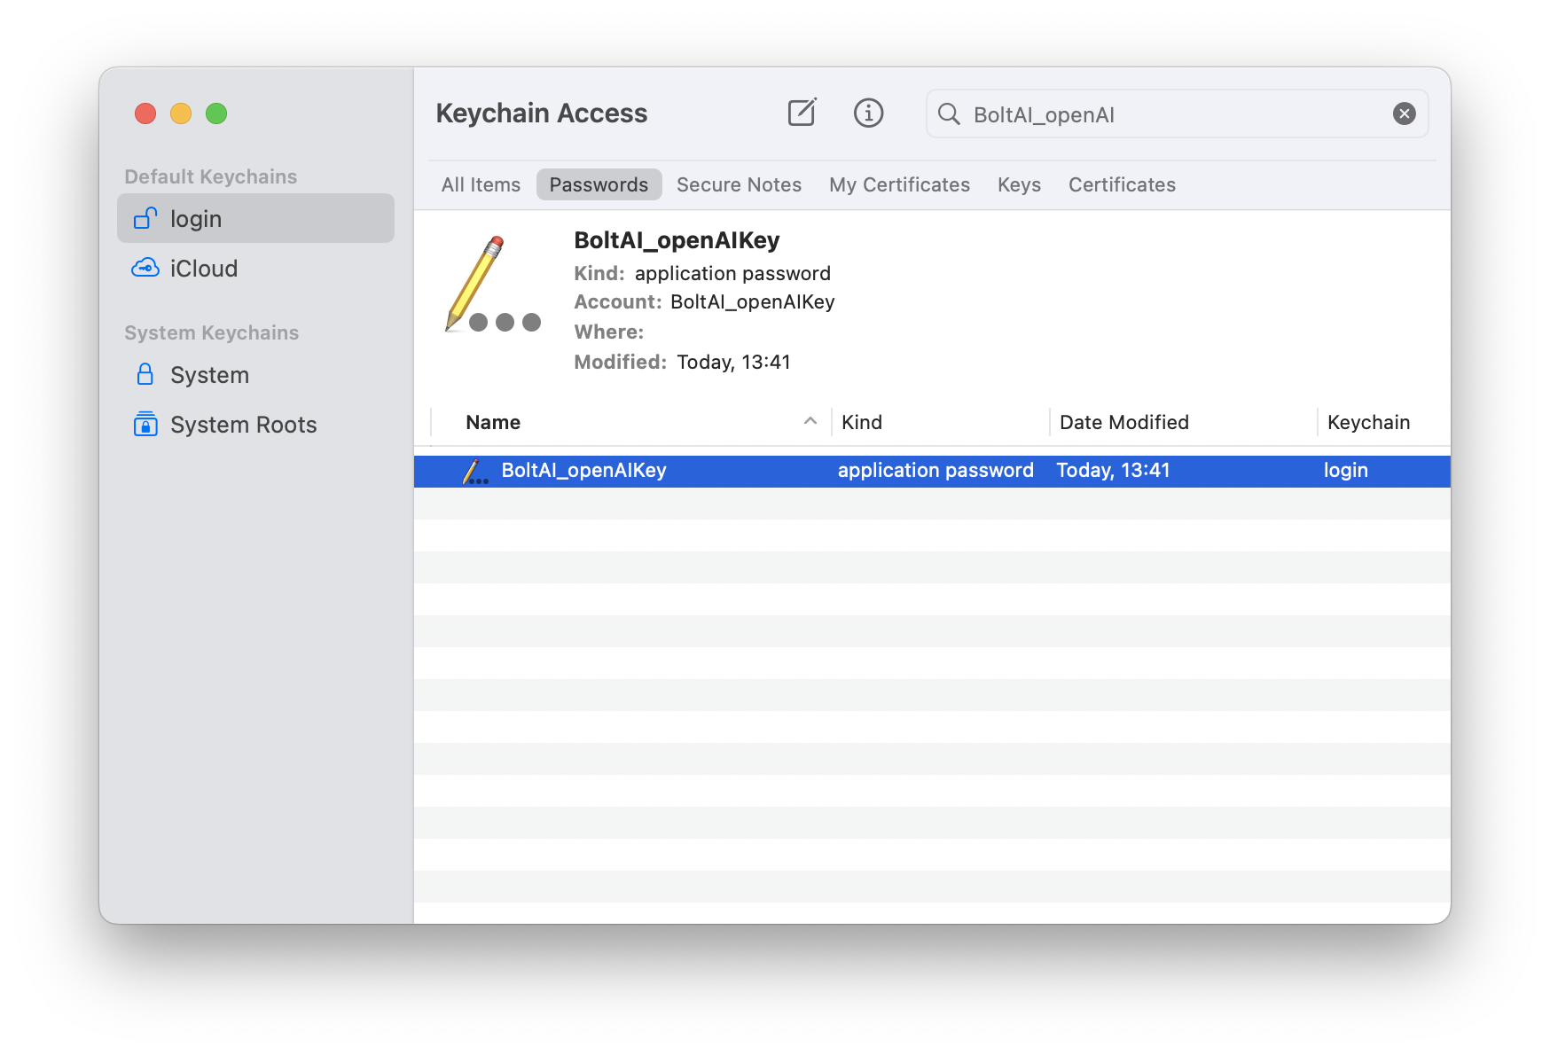Click the new keychain item pencil icon
Viewport: 1550px width, 1055px height.
click(x=801, y=113)
